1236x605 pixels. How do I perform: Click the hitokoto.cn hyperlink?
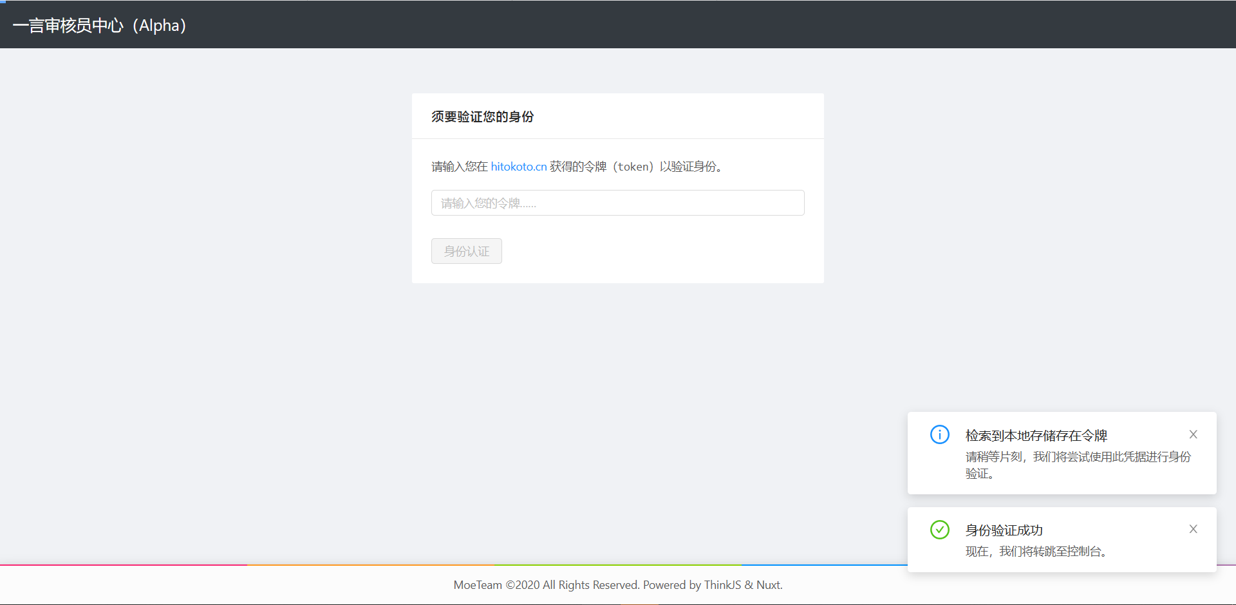(519, 166)
